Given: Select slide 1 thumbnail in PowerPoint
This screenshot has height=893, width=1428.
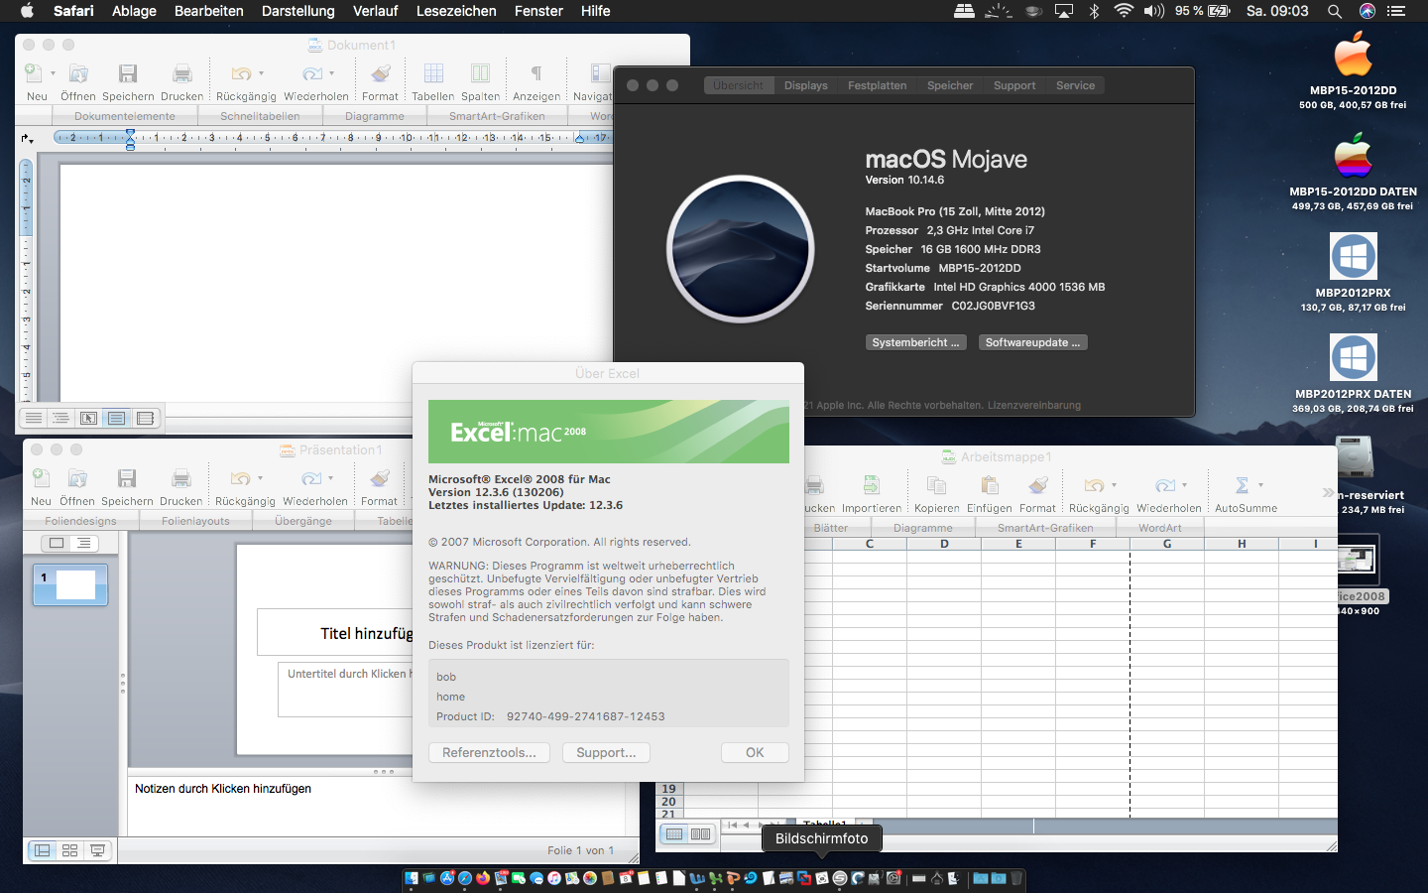Looking at the screenshot, I should (x=70, y=584).
